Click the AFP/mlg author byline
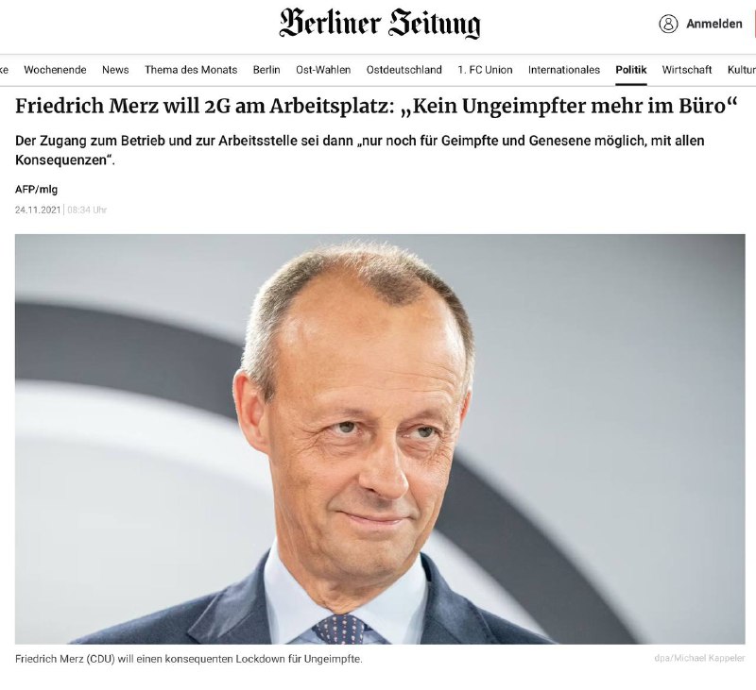This screenshot has width=756, height=690. click(x=36, y=189)
